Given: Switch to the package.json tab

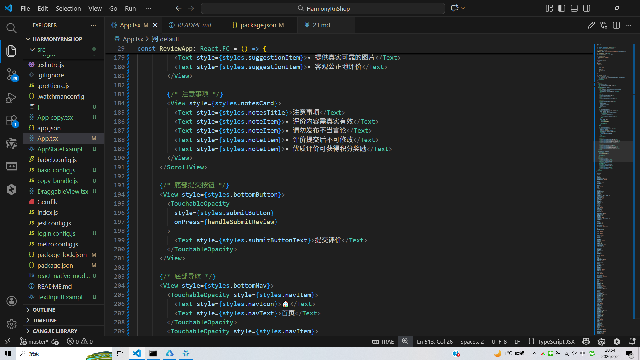Looking at the screenshot, I should click(258, 25).
